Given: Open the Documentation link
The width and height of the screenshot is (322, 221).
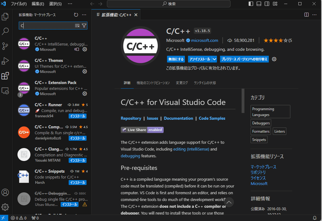Looking at the screenshot, I should (x=178, y=118).
